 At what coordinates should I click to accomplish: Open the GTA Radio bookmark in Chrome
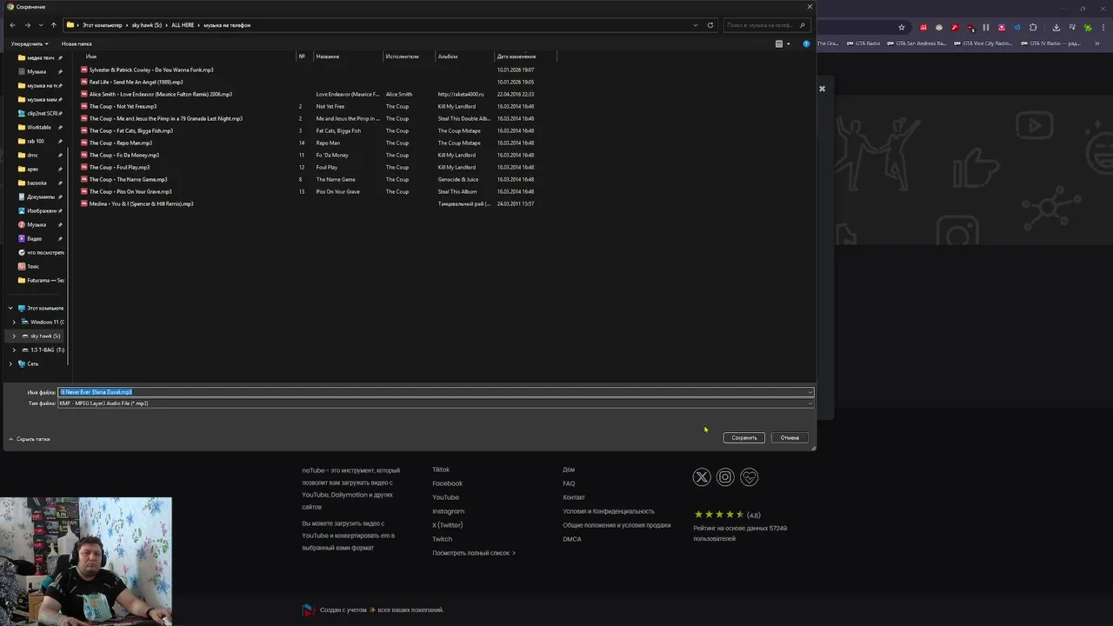(x=863, y=43)
